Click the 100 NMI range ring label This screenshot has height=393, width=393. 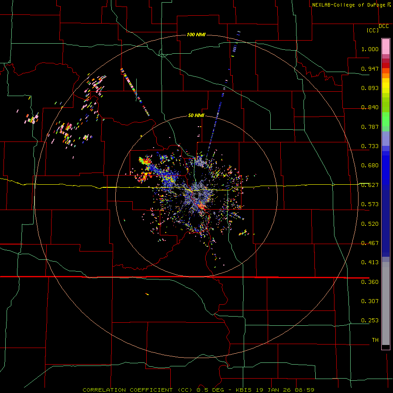click(x=196, y=34)
